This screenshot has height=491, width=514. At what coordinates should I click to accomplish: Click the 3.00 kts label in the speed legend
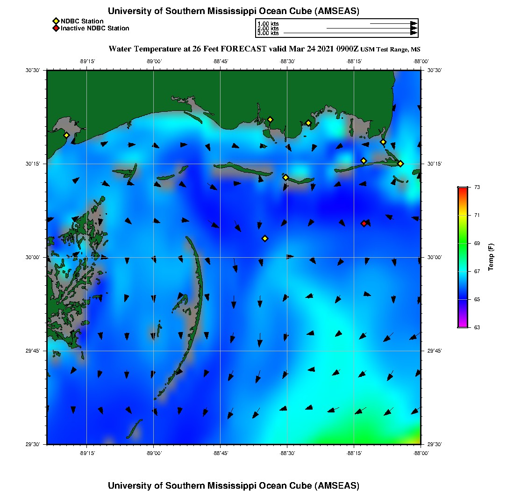tap(268, 33)
